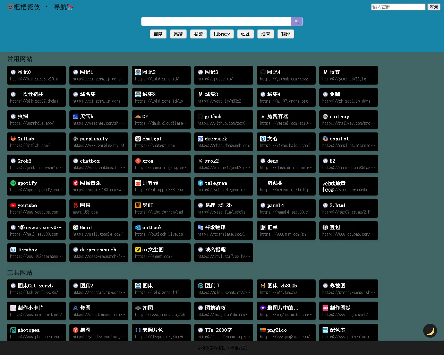Click the 常用网站 section heading
444x355 pixels.
coord(20,59)
